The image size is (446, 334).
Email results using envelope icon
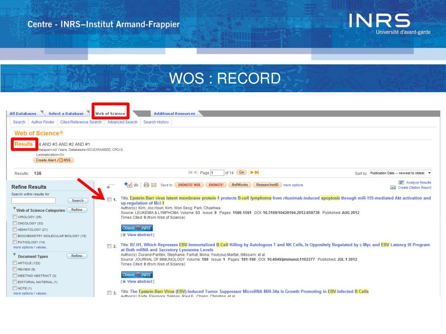(x=154, y=185)
